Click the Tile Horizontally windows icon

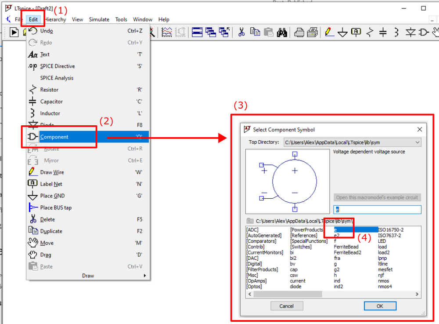pyautogui.click(x=197, y=32)
